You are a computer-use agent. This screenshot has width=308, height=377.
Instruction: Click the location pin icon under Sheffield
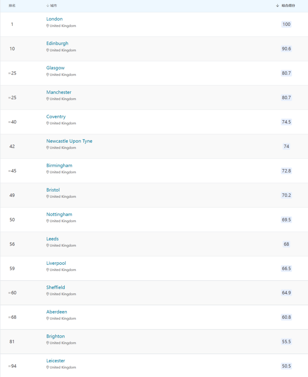(x=48, y=294)
